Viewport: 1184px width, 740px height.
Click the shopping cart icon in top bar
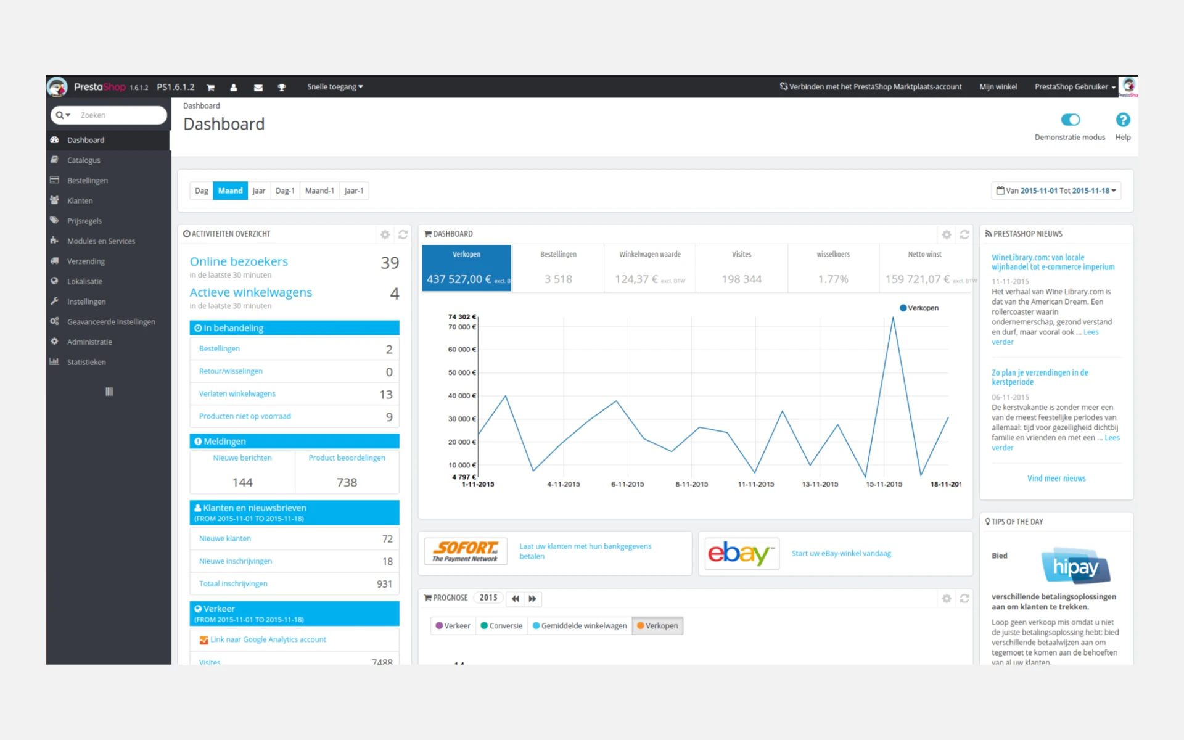point(210,88)
